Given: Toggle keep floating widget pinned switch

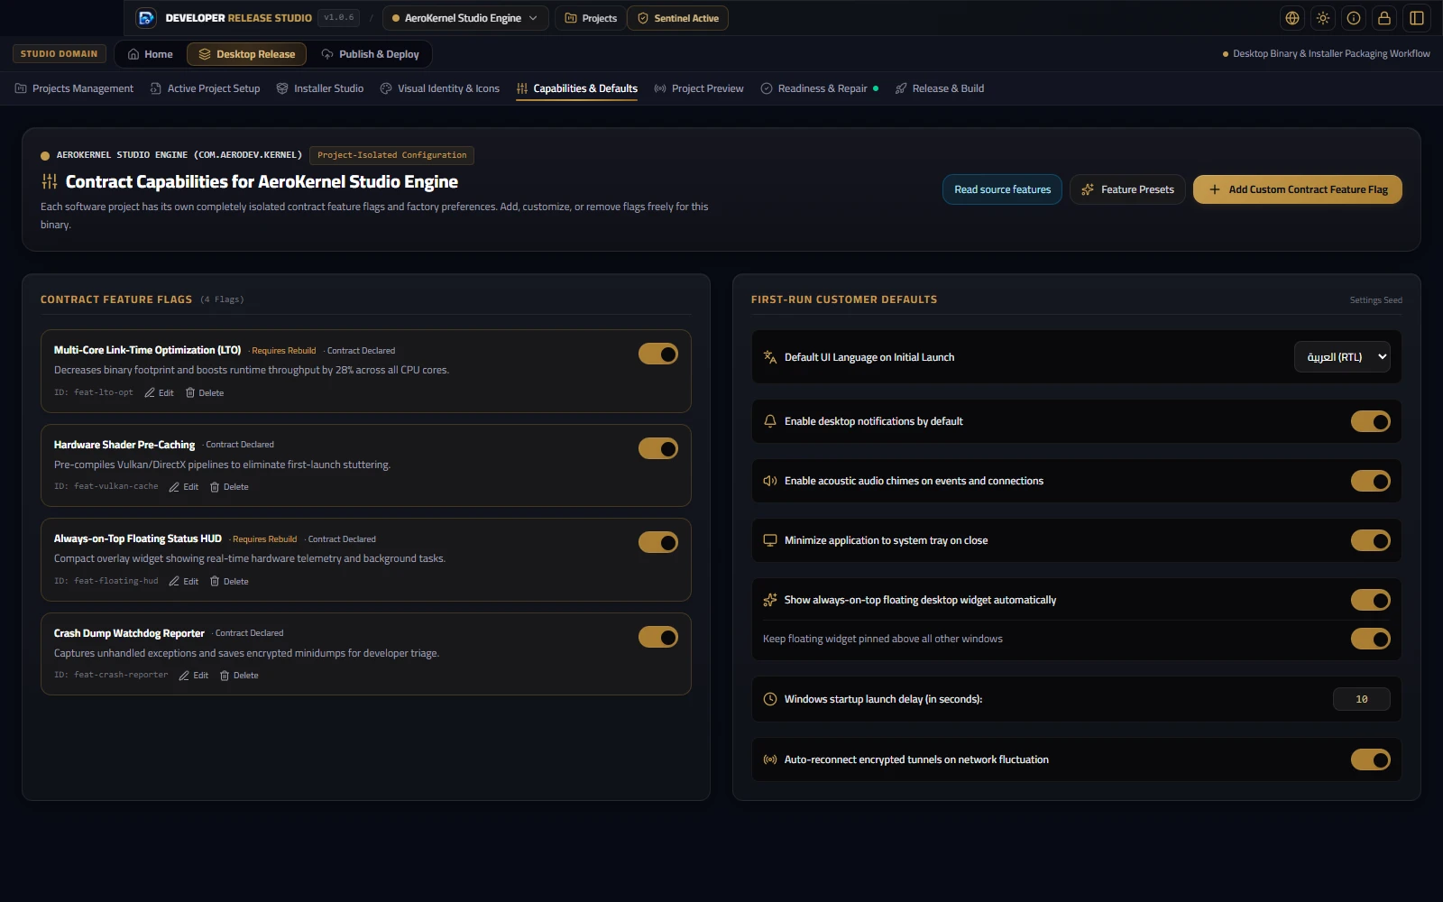Looking at the screenshot, I should (1371, 639).
